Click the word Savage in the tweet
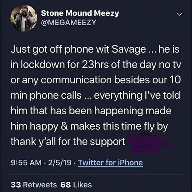This screenshot has width=192, height=192. (x=129, y=50)
